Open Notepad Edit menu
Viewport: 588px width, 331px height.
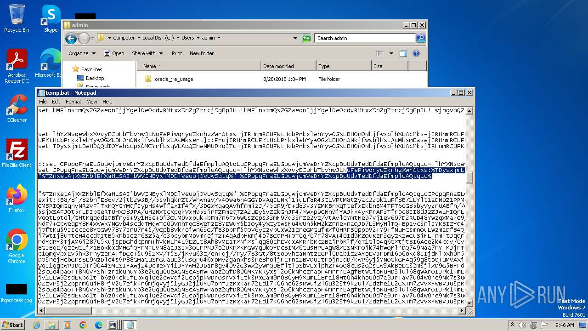pos(56,102)
